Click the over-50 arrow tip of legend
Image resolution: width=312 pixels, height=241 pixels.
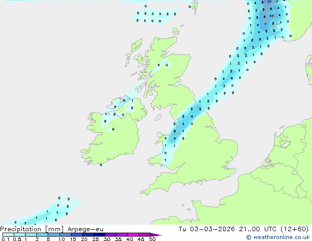[x=156, y=235]
